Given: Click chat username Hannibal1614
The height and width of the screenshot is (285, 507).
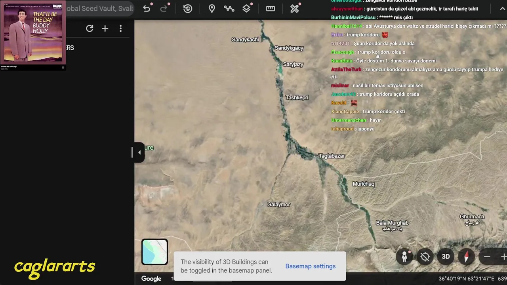Looking at the screenshot, I should pyautogui.click(x=347, y=26).
